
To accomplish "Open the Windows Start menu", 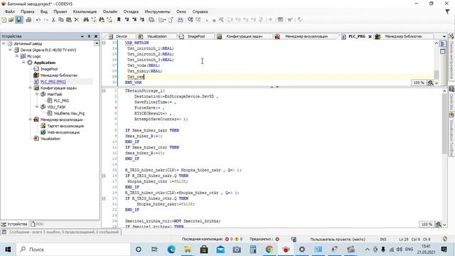I will pos(8,250).
